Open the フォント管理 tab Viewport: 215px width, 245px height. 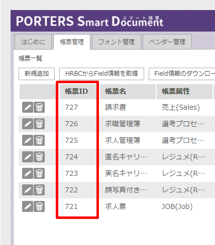[117, 42]
